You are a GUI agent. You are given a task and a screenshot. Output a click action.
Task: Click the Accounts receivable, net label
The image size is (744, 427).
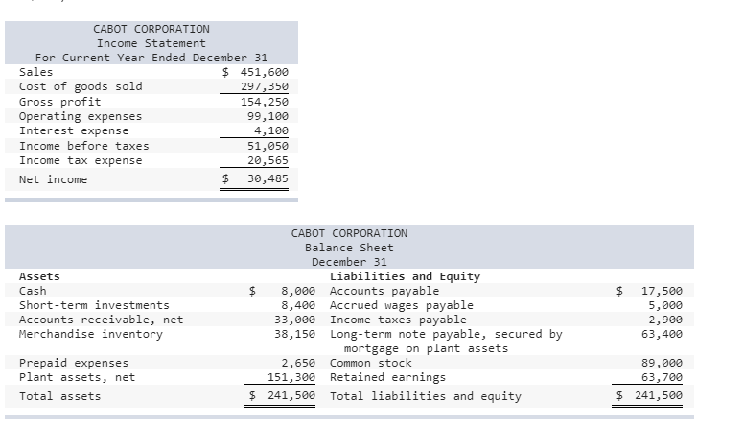coord(101,320)
